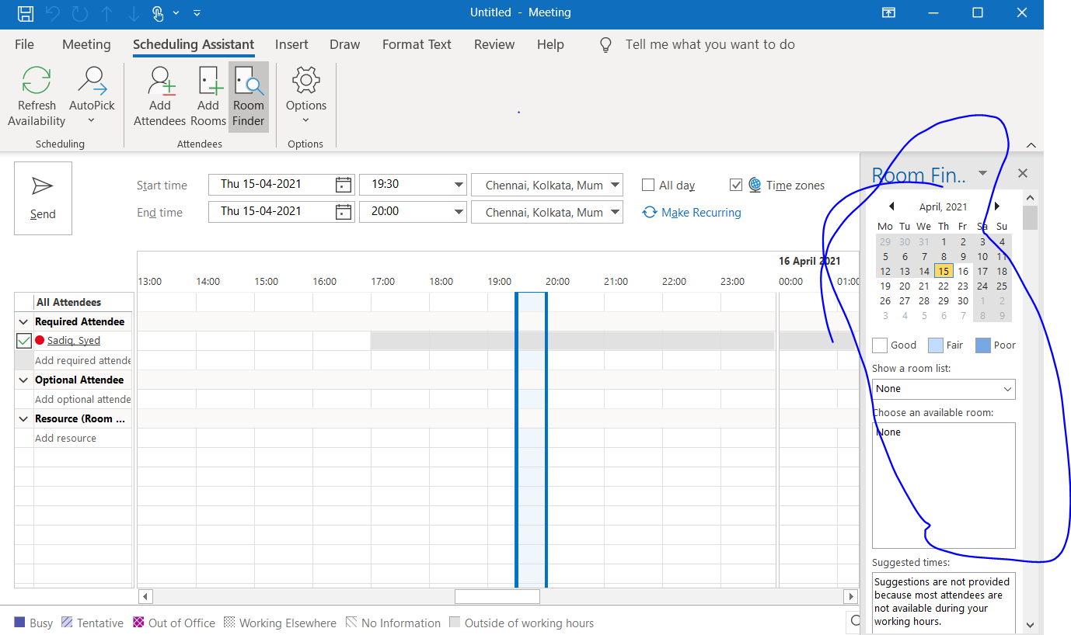
Task: Enable the All day checkbox
Action: pos(648,185)
